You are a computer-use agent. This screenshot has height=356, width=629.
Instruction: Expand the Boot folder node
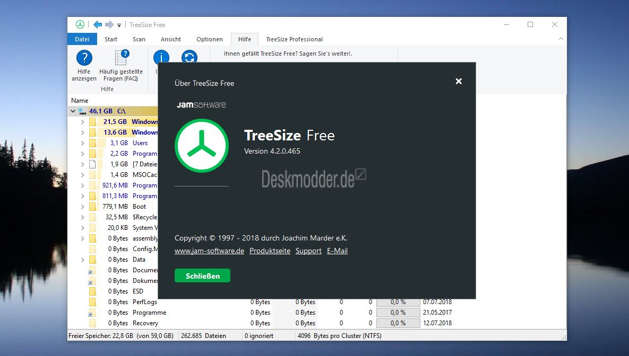83,207
